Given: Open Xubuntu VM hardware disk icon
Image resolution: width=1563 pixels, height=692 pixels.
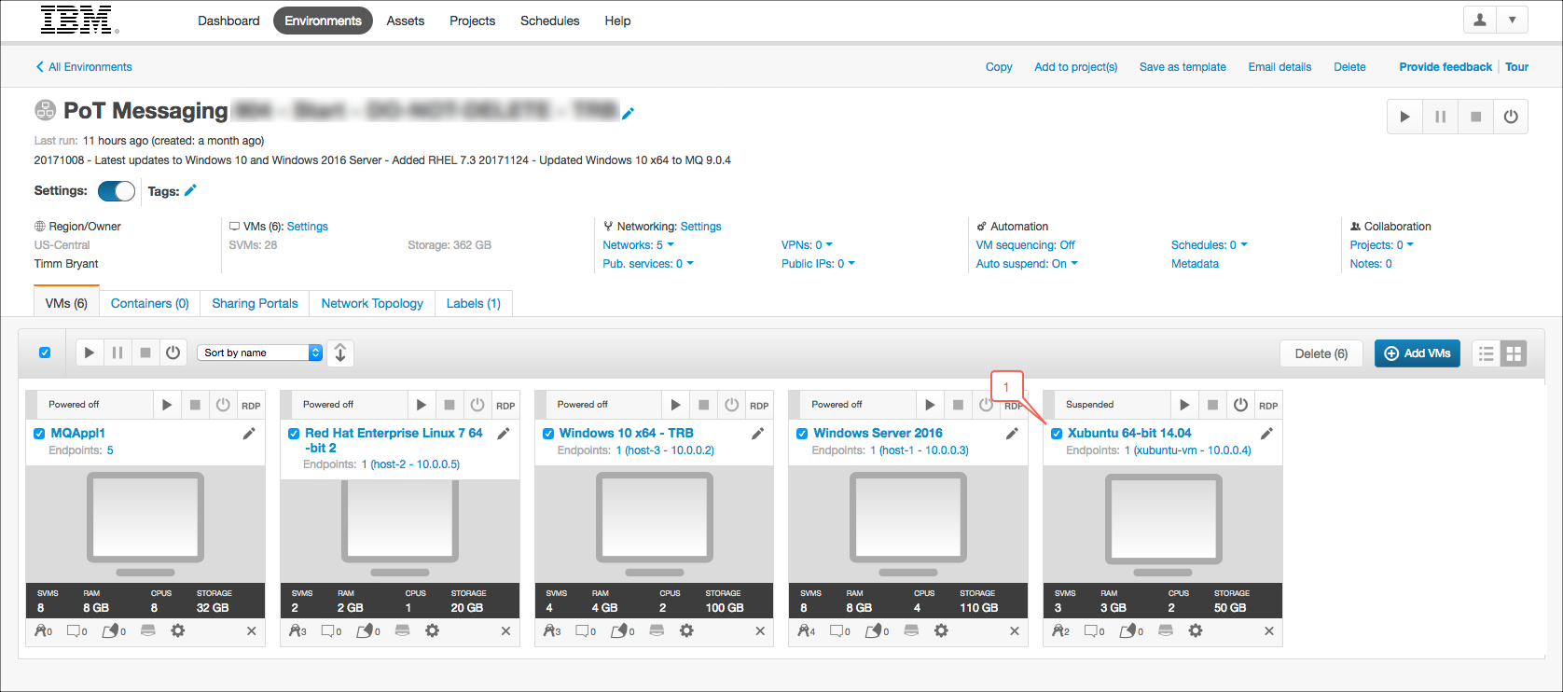Looking at the screenshot, I should [1166, 630].
